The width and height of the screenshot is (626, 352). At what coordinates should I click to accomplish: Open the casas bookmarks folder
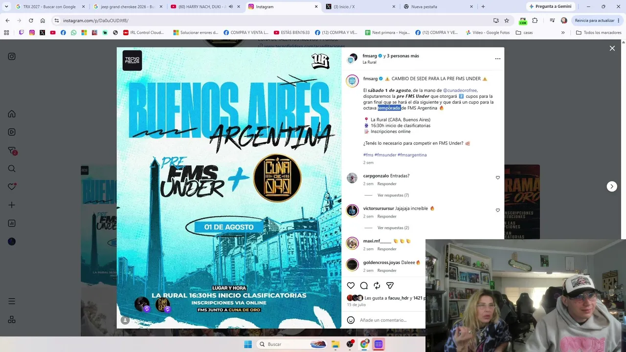pos(524,33)
